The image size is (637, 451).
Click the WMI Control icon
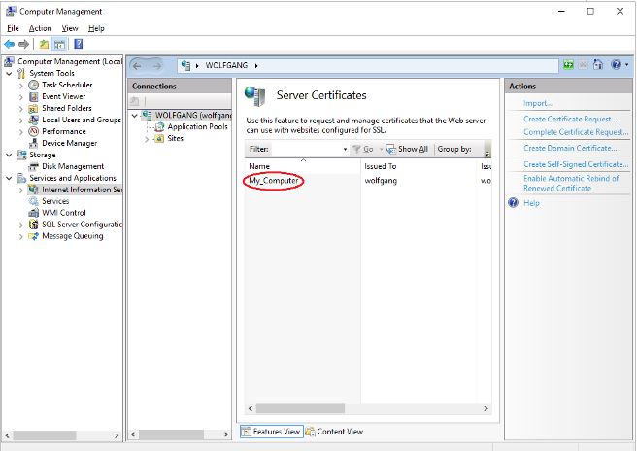pyautogui.click(x=33, y=213)
